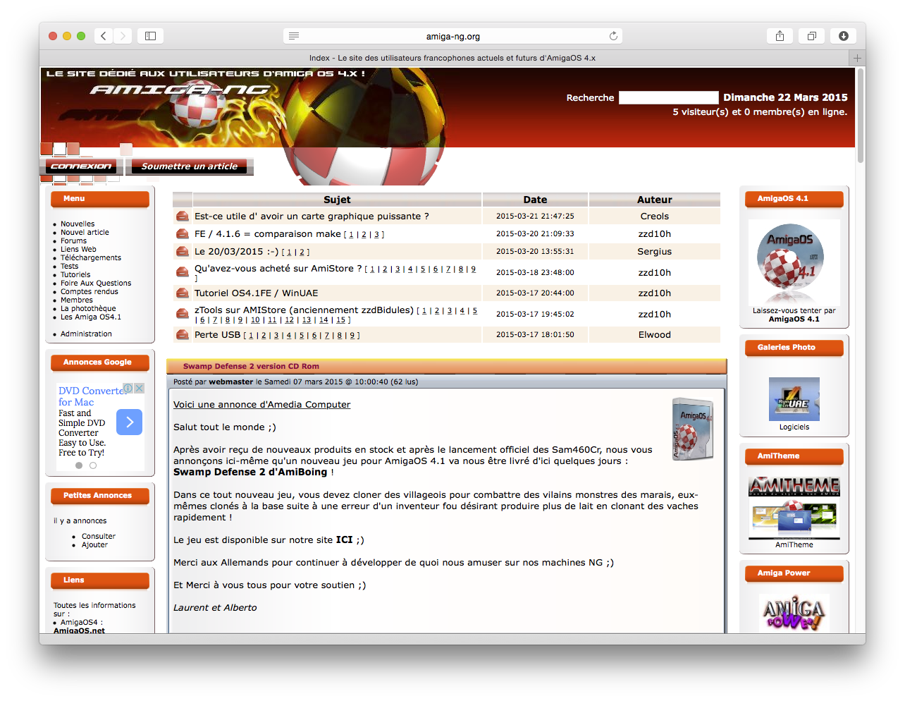
Task: Open Voici une annonce d'Amedia Computer link
Action: click(261, 404)
